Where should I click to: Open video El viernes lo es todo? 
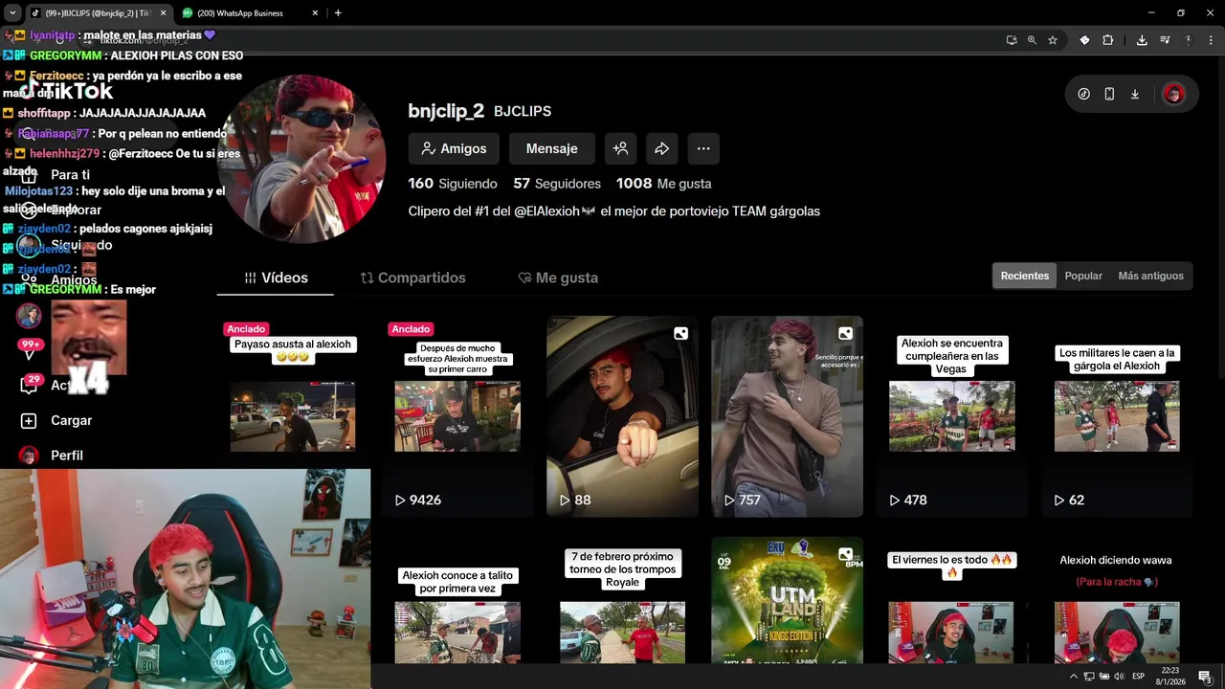pyautogui.click(x=951, y=600)
